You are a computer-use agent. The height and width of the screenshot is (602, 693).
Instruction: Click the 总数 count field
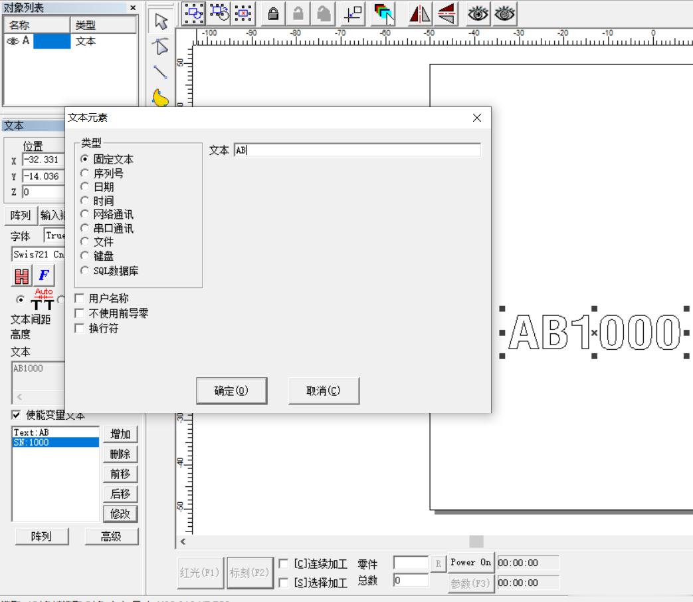point(411,580)
